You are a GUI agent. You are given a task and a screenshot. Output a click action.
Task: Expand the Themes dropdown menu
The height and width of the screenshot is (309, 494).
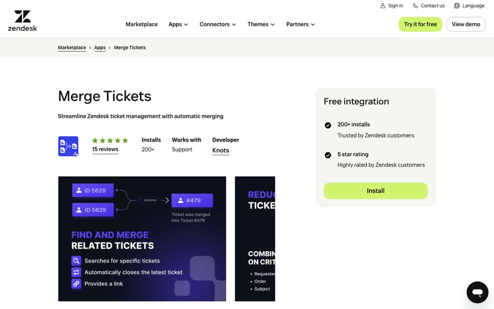click(261, 24)
